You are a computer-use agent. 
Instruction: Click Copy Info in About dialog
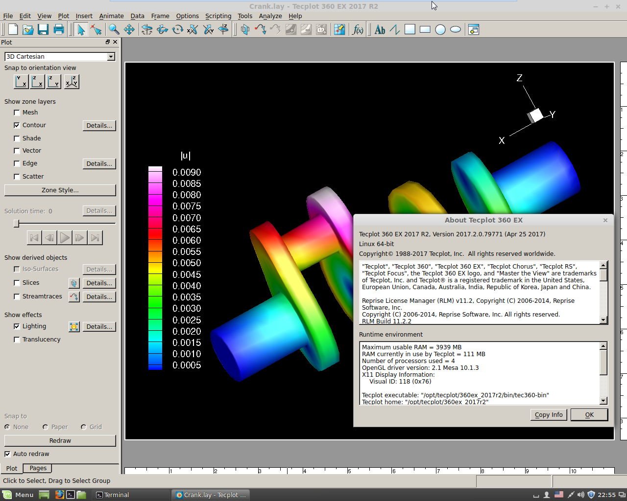click(x=549, y=415)
